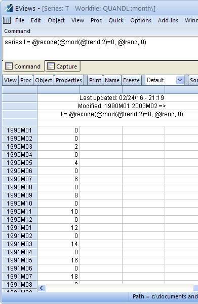Viewport: 198px width, 304px height.
Task: Click the EViews application logo icon
Action: click(8, 8)
